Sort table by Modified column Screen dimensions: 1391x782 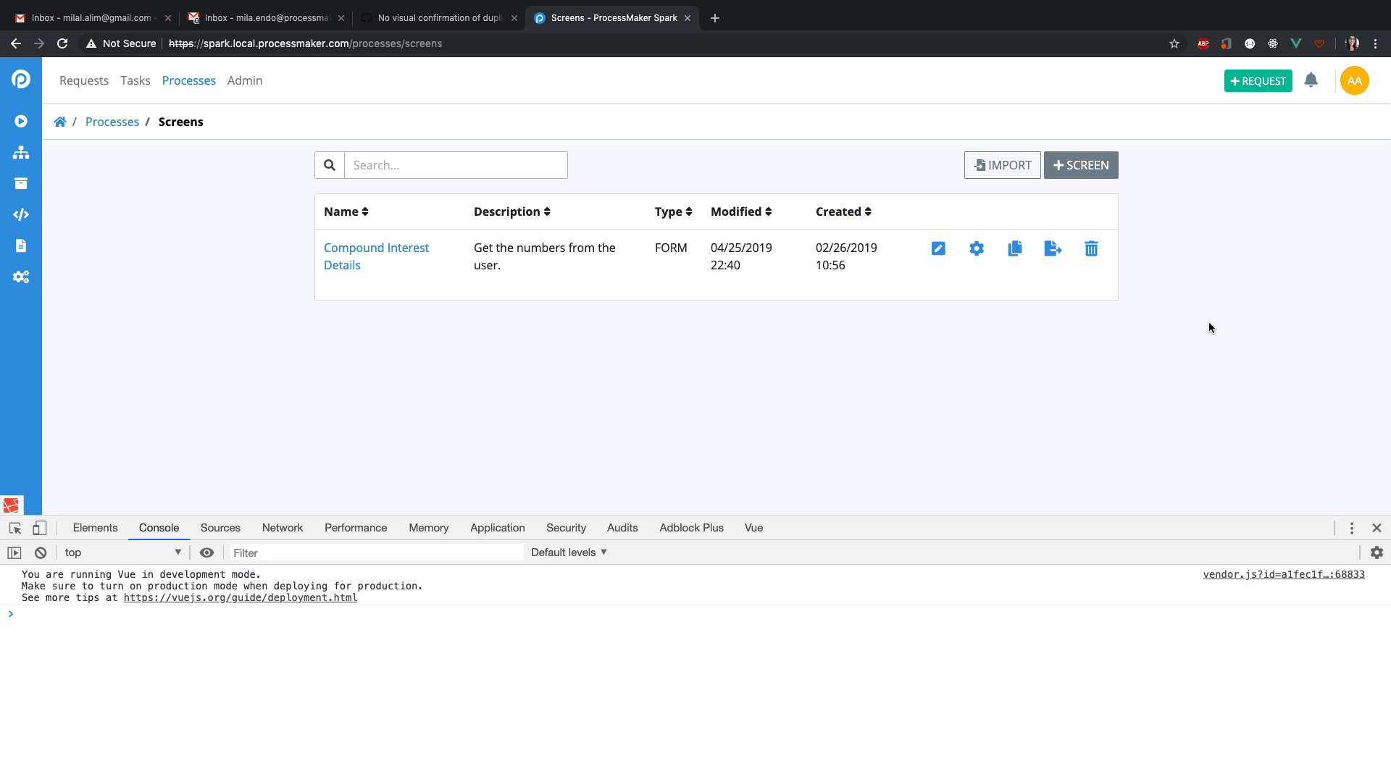[x=740, y=211]
